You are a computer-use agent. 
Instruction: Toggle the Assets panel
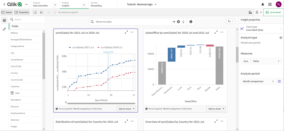coord(7,13)
